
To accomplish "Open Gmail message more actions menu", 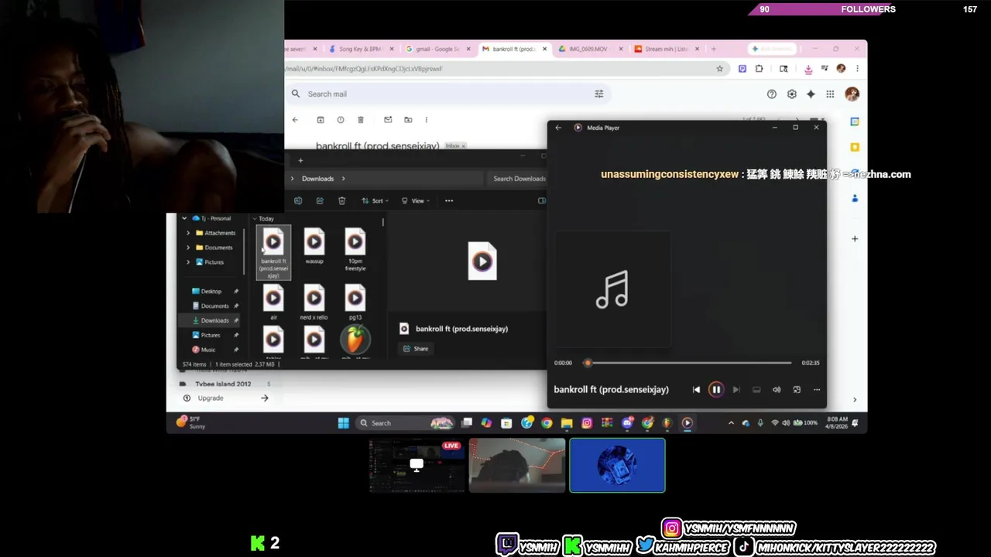I will (427, 120).
